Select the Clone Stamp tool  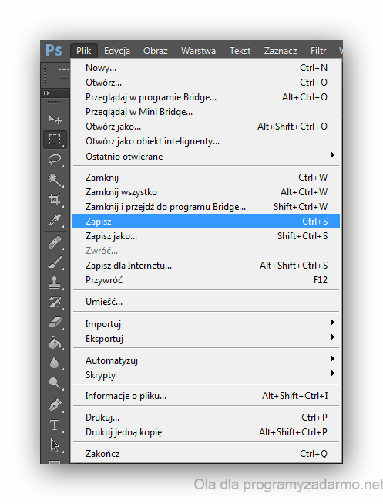(55, 282)
